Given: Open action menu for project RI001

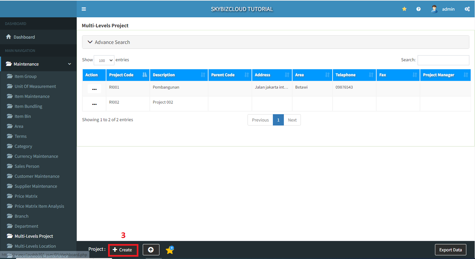Looking at the screenshot, I should (94, 89).
